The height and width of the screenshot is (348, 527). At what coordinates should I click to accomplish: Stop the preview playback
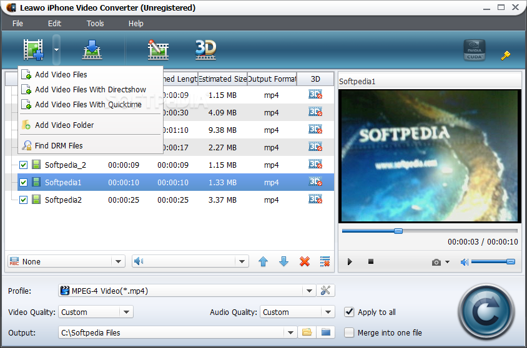[x=371, y=261]
